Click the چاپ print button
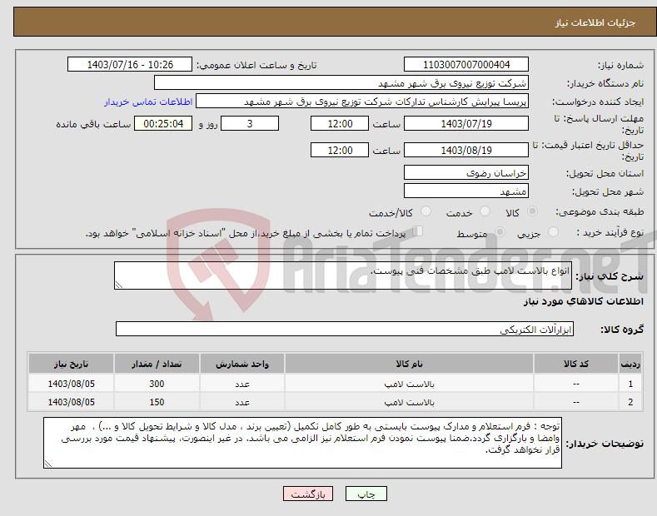The height and width of the screenshot is (516, 657). pos(366,494)
